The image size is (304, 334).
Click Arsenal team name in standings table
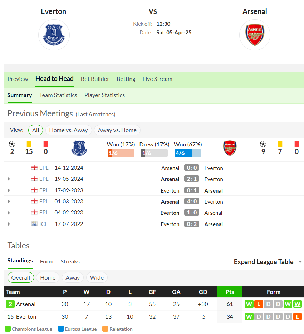click(26, 304)
